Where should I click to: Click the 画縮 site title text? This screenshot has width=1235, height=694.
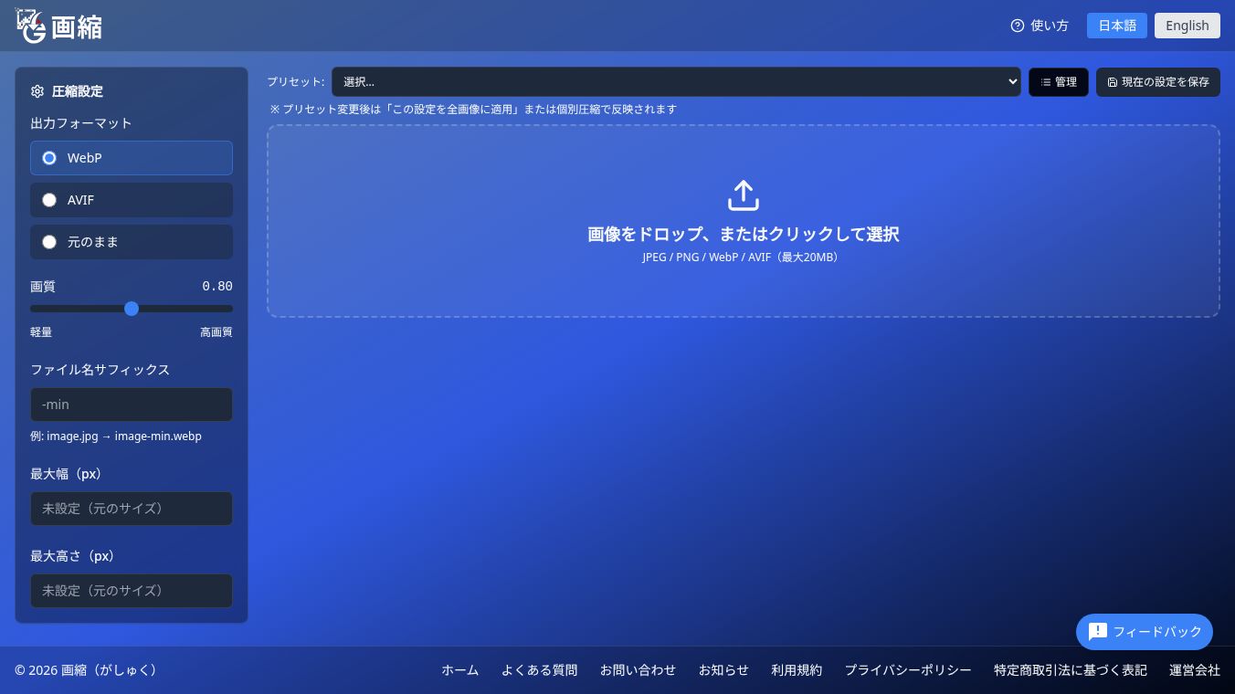(77, 27)
